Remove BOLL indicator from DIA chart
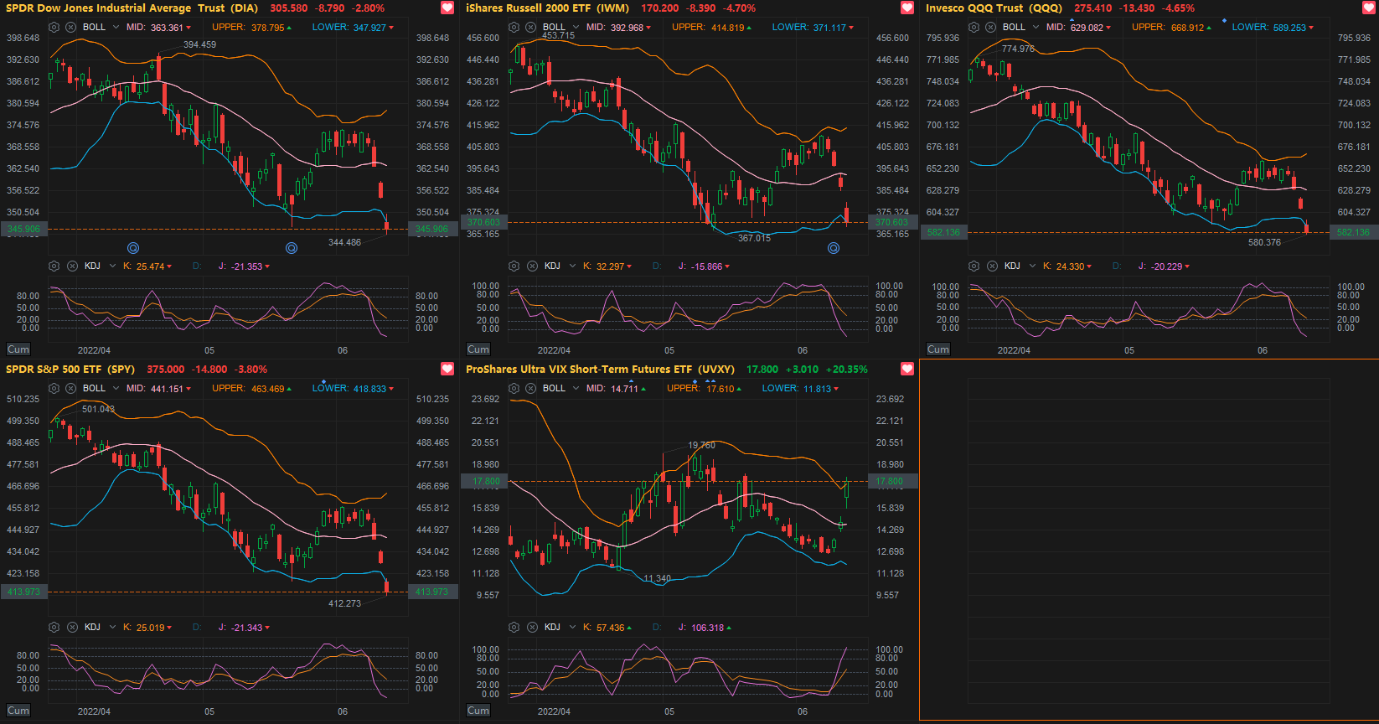This screenshot has height=724, width=1379. coord(71,27)
